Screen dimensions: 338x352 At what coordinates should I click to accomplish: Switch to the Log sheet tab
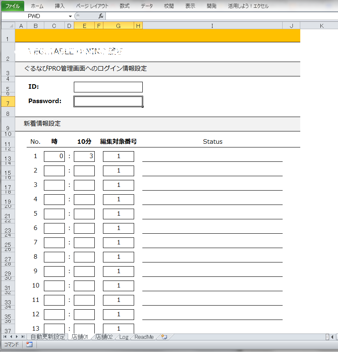click(x=124, y=337)
